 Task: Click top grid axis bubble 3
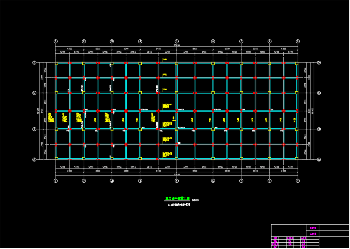(x=112, y=41)
